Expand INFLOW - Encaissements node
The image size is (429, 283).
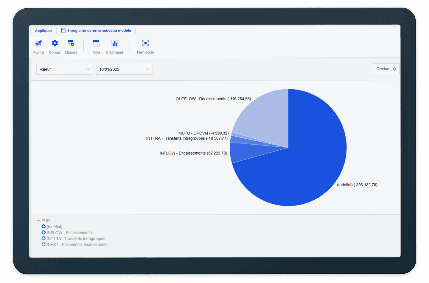pyautogui.click(x=43, y=232)
